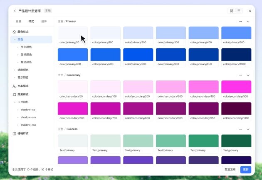Open the 变量 tab
262x180 pixels.
coord(18,21)
